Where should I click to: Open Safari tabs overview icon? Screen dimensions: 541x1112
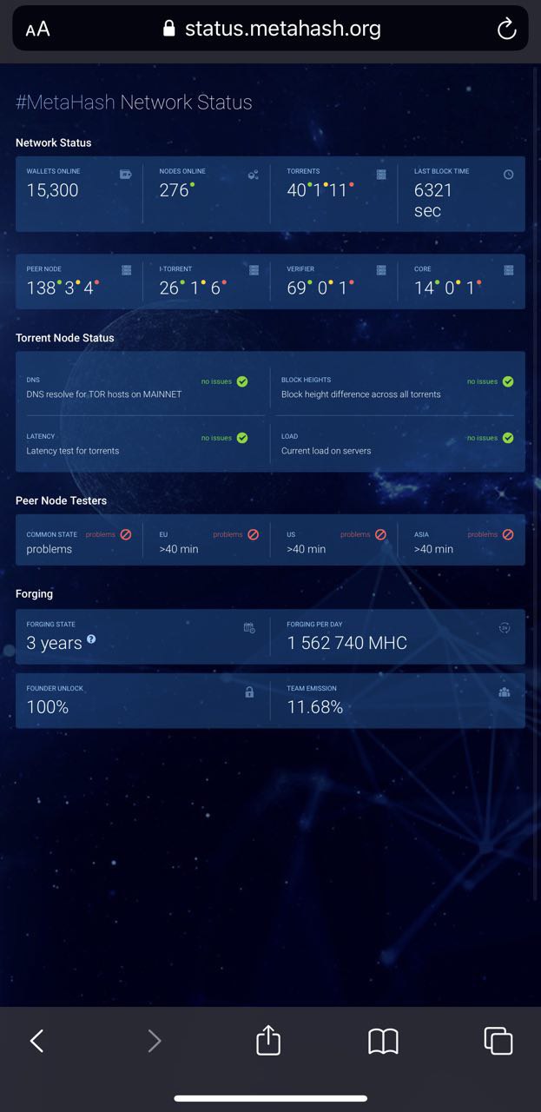(498, 1040)
